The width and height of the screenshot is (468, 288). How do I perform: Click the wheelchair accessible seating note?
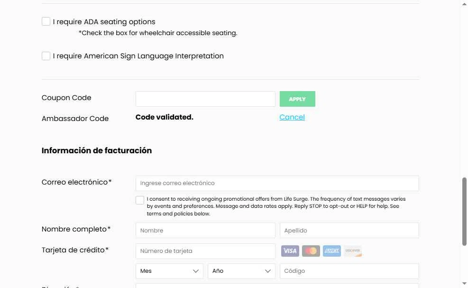click(158, 33)
